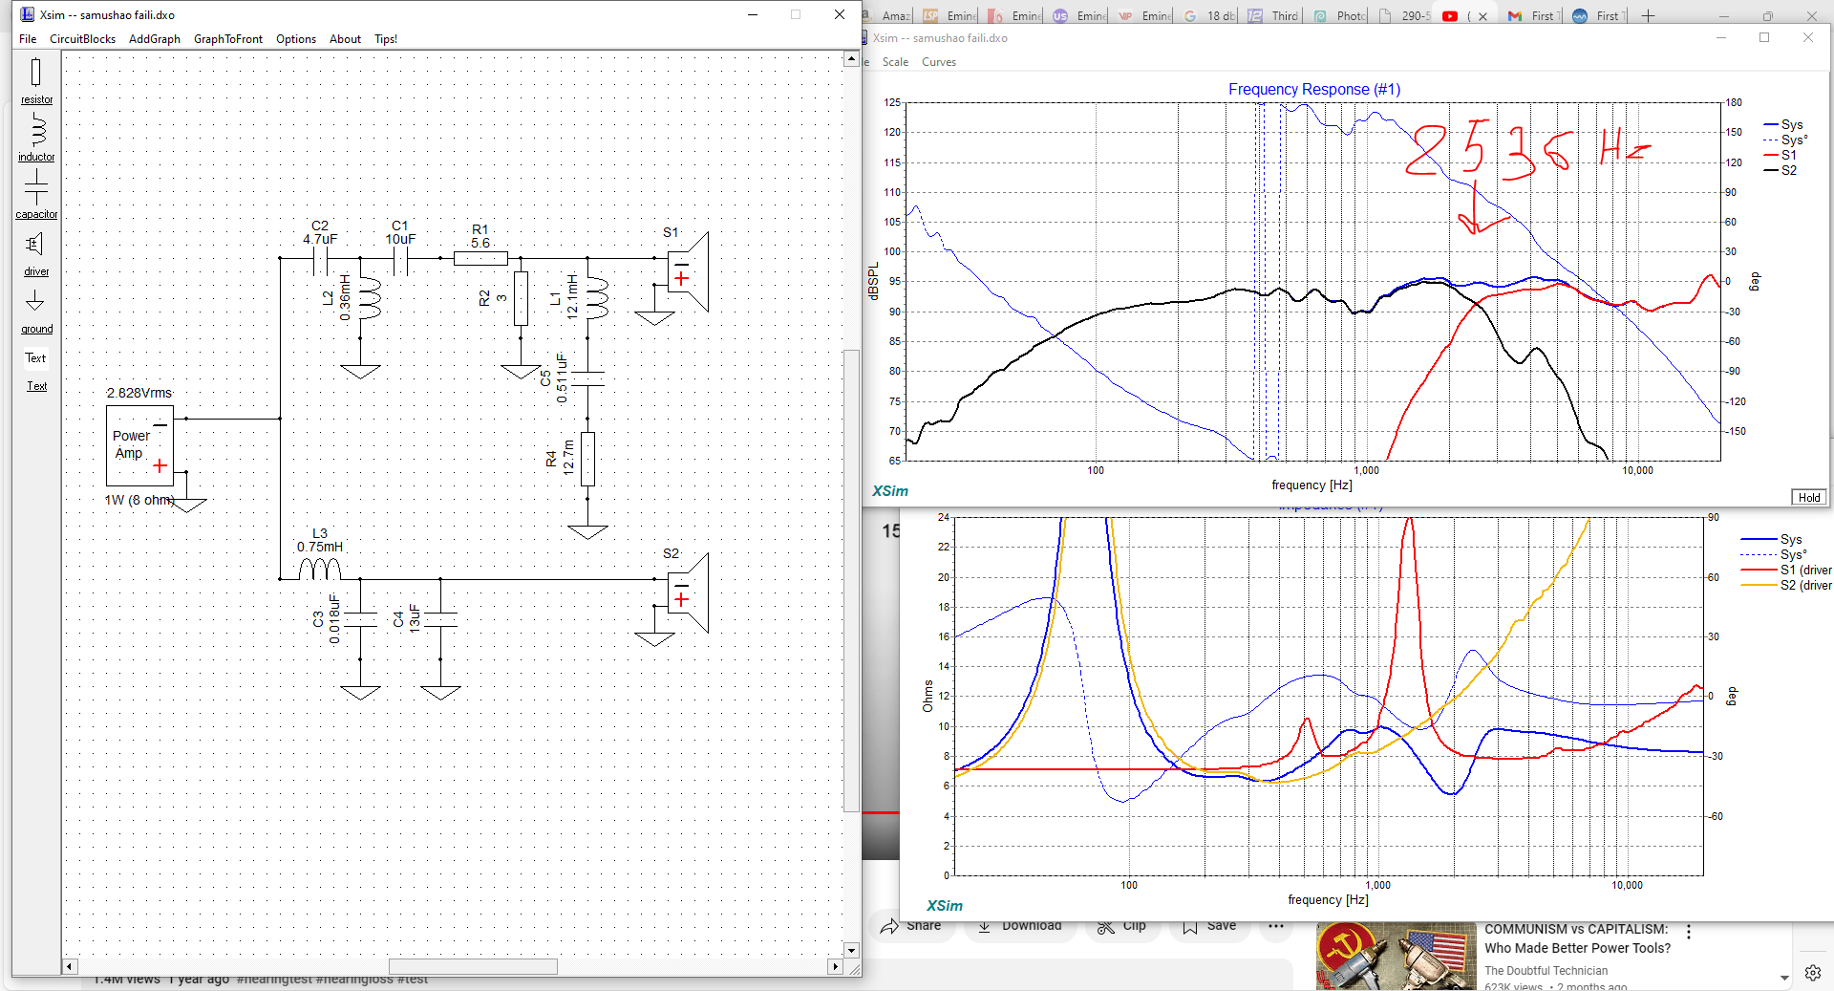Select capacitor C1 10uF in the schematic
1834x991 pixels.
(400, 258)
